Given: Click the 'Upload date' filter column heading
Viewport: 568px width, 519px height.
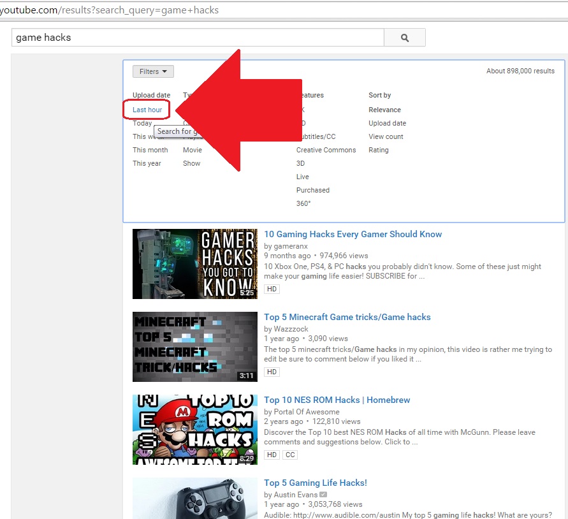Looking at the screenshot, I should coord(152,95).
